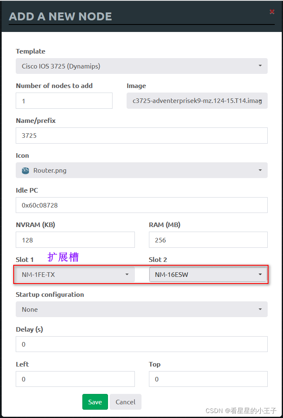The image size is (283, 418).
Task: Click the Slot 1 dropdown arrow
Action: (x=127, y=274)
